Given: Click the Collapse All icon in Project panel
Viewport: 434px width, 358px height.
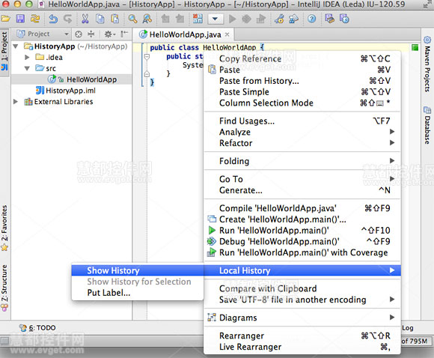Looking at the screenshot, I should tap(91, 34).
